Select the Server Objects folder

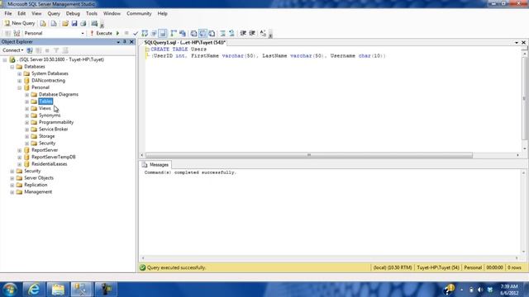coord(39,178)
